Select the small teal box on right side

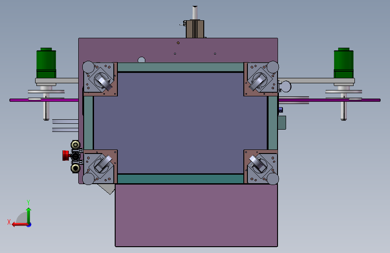pos(282,122)
